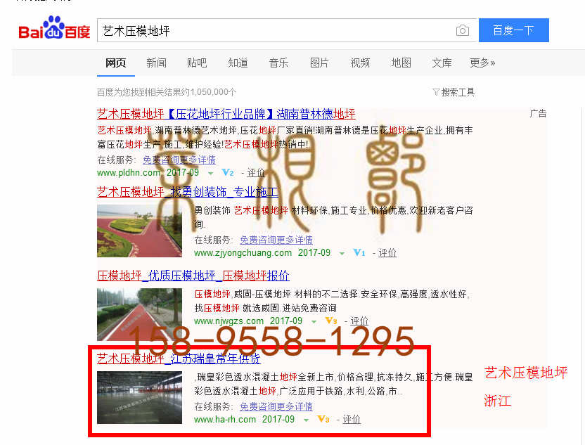Switch to the 知道 tab
585x445 pixels.
(238, 63)
